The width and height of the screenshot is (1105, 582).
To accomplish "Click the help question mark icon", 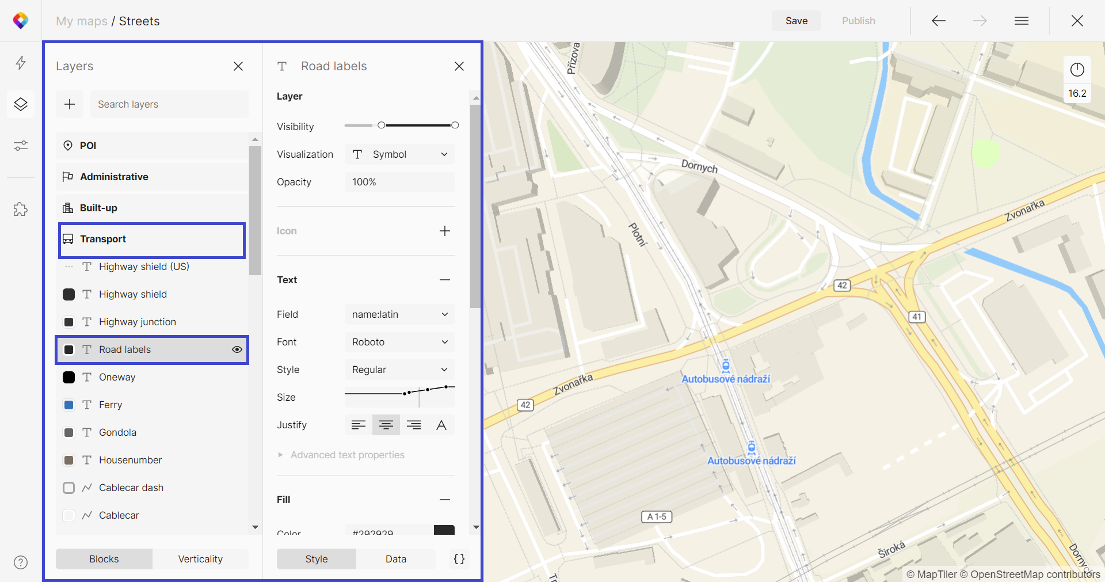I will [x=21, y=562].
